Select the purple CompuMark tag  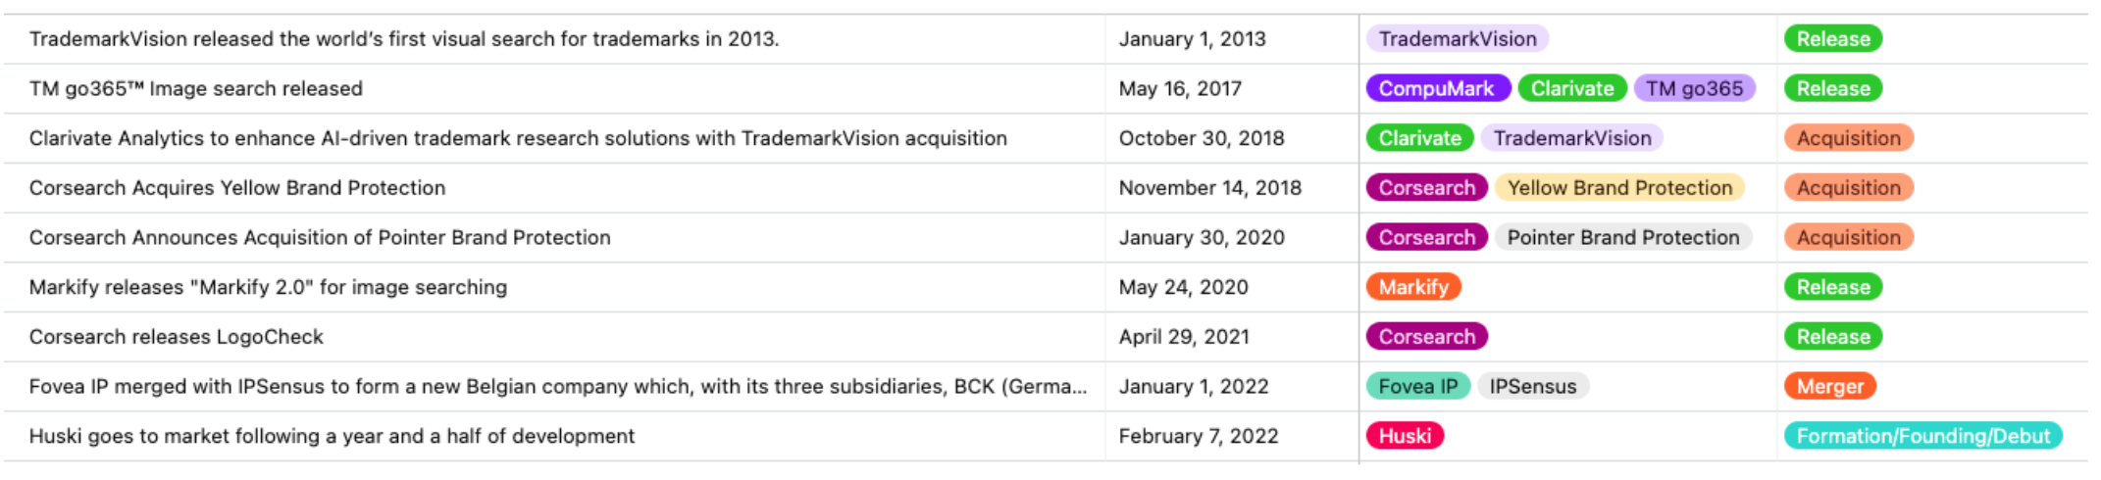tap(1436, 89)
